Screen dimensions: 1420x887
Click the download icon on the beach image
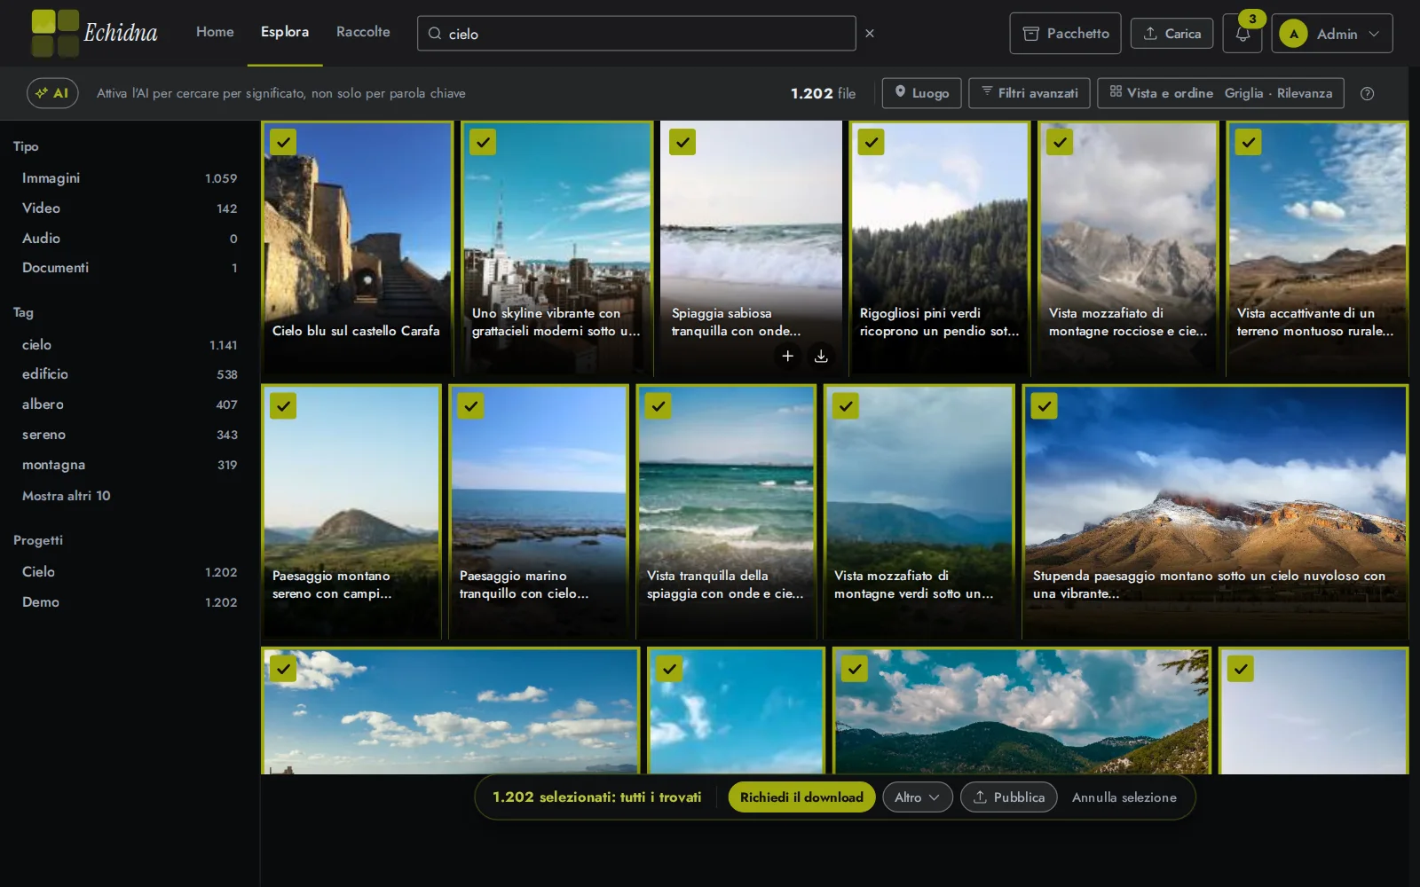821,356
